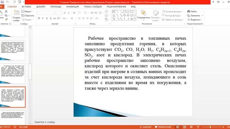Open the font name combo box

click(x=46, y=13)
